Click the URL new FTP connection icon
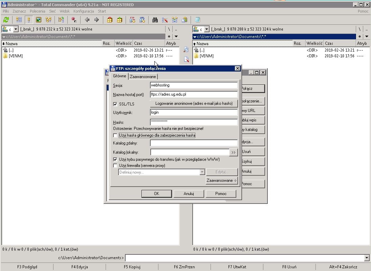The height and width of the screenshot is (271, 371). coord(142,20)
